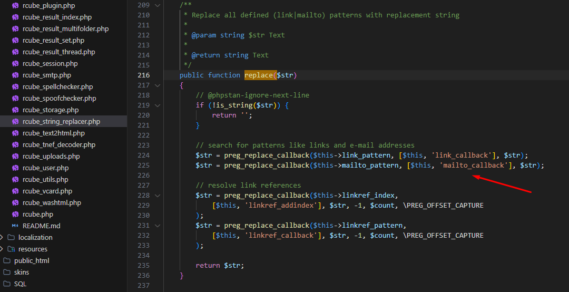The image size is (569, 292).
Task: Collapse the if block fold at line 219
Action: pyautogui.click(x=157, y=105)
